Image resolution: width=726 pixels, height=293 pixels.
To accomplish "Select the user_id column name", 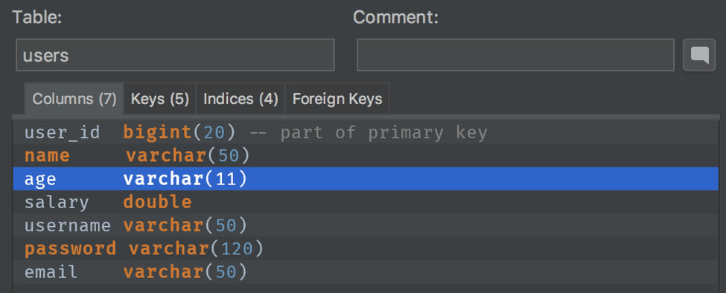I will coord(62,132).
